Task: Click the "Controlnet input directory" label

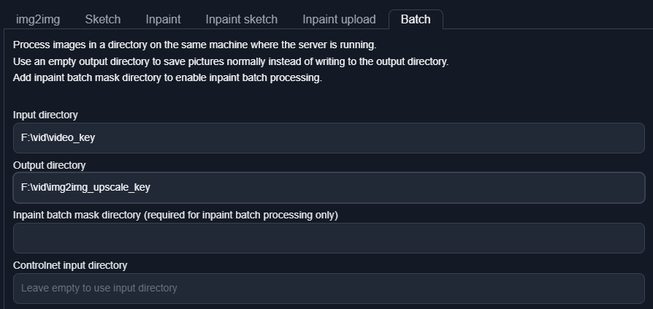Action: [x=70, y=265]
